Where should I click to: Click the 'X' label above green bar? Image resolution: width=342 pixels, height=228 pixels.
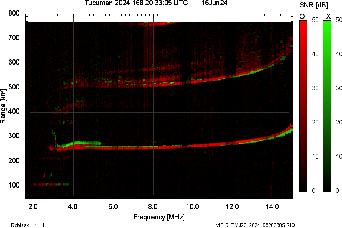click(x=328, y=16)
